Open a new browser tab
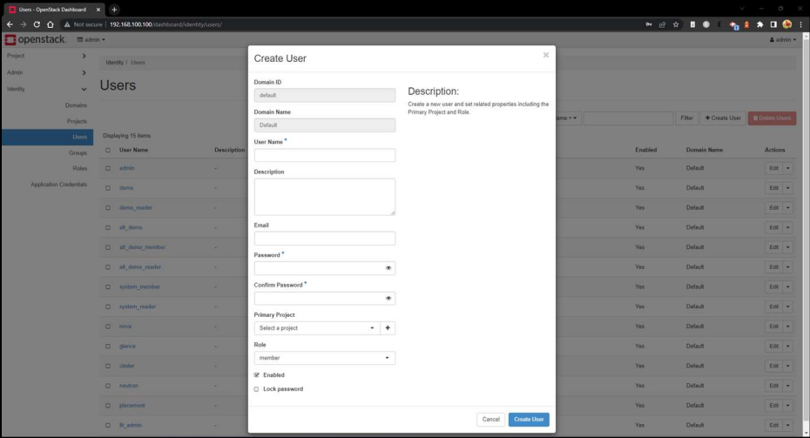The image size is (810, 438). point(114,9)
